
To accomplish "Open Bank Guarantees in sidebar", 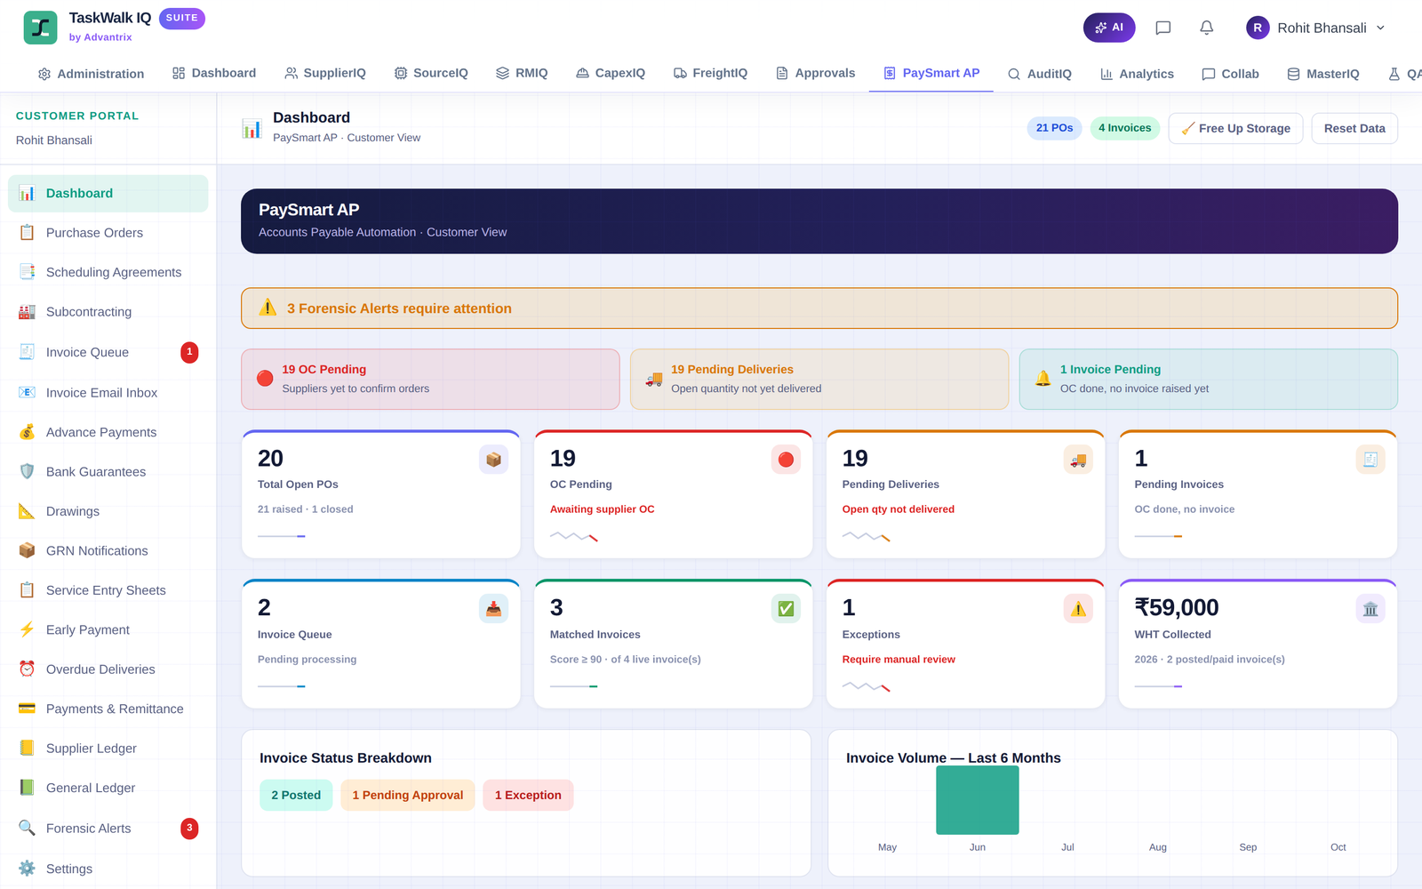I will (108, 471).
